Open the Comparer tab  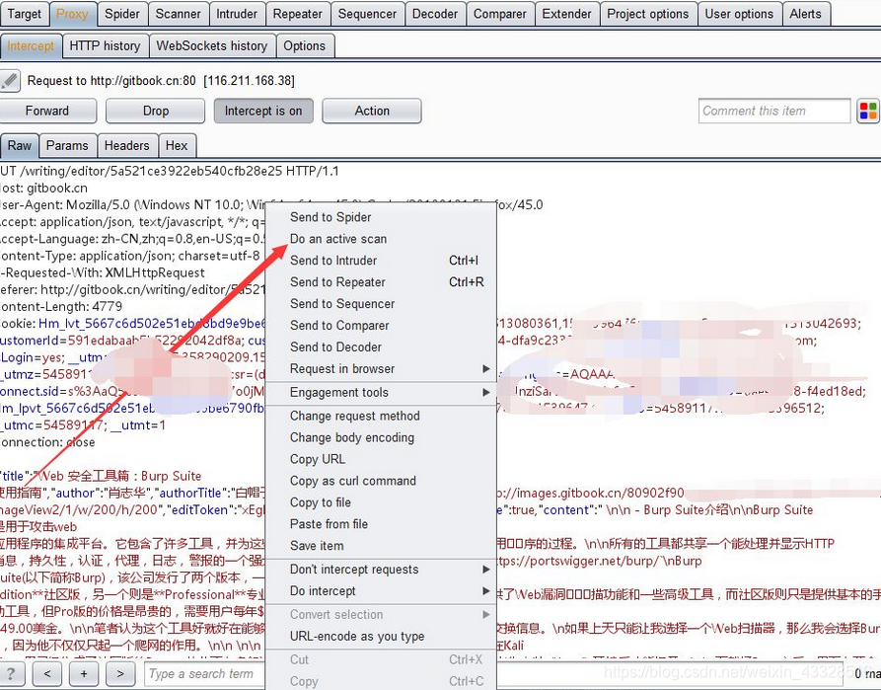click(x=500, y=14)
